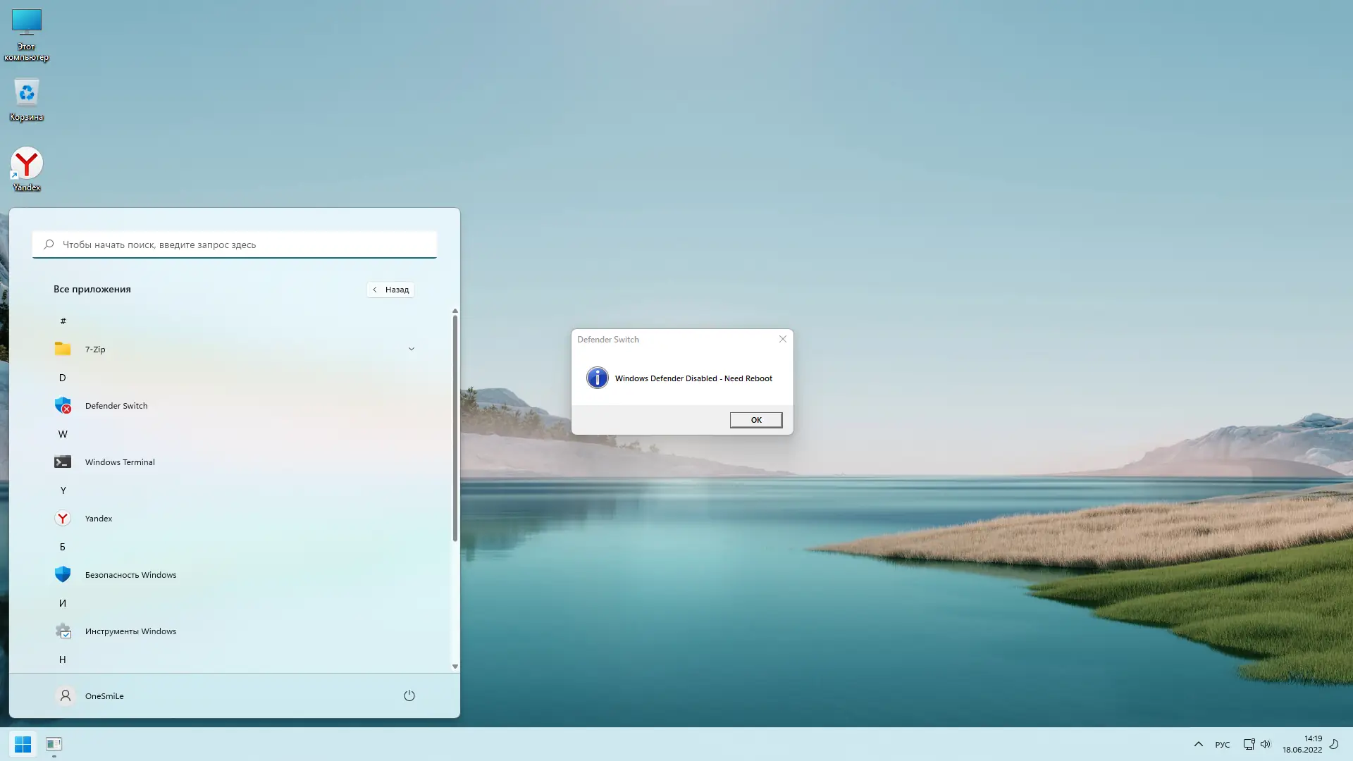Click Назад to return to pinned apps

click(x=390, y=290)
